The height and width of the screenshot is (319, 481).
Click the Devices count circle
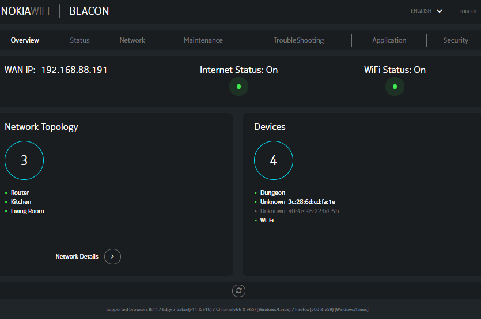(274, 160)
